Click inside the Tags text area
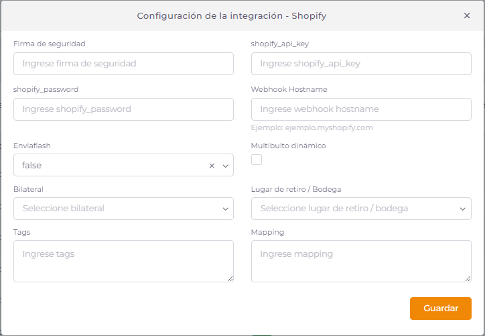Screen dimensions: 485x336 (x=123, y=261)
